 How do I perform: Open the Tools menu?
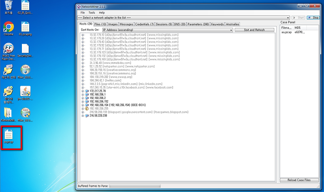92,13
